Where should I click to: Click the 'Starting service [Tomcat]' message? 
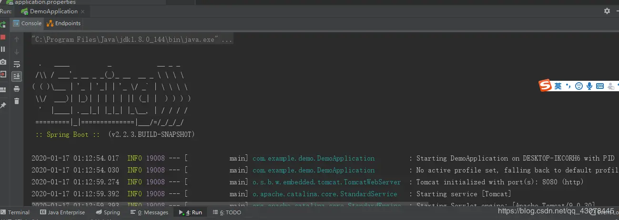464,194
